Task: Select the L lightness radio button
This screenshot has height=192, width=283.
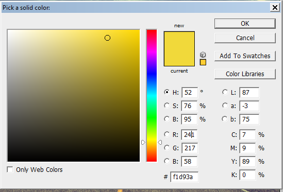Action: tap(225, 92)
